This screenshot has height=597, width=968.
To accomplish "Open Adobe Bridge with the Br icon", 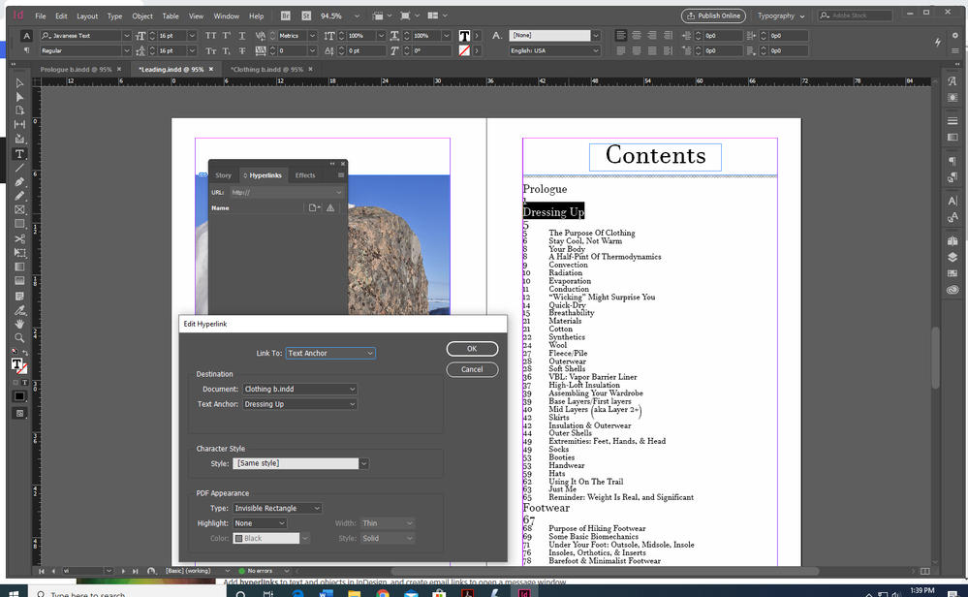I will [285, 16].
